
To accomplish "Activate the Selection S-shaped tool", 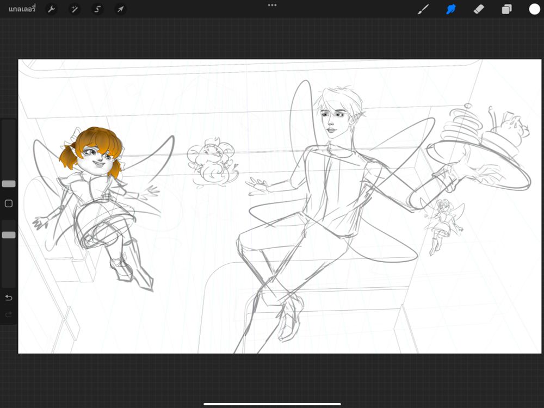I will coord(97,9).
